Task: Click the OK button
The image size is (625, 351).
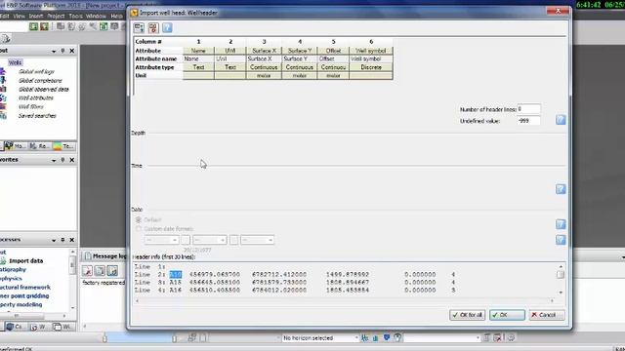Action: pyautogui.click(x=507, y=315)
